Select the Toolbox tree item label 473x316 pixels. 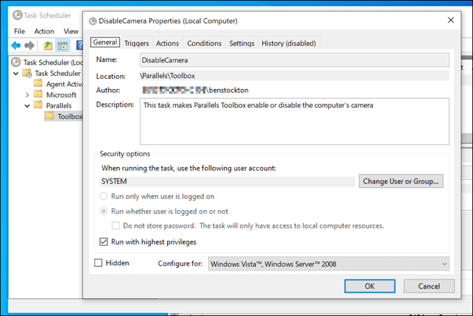70,116
